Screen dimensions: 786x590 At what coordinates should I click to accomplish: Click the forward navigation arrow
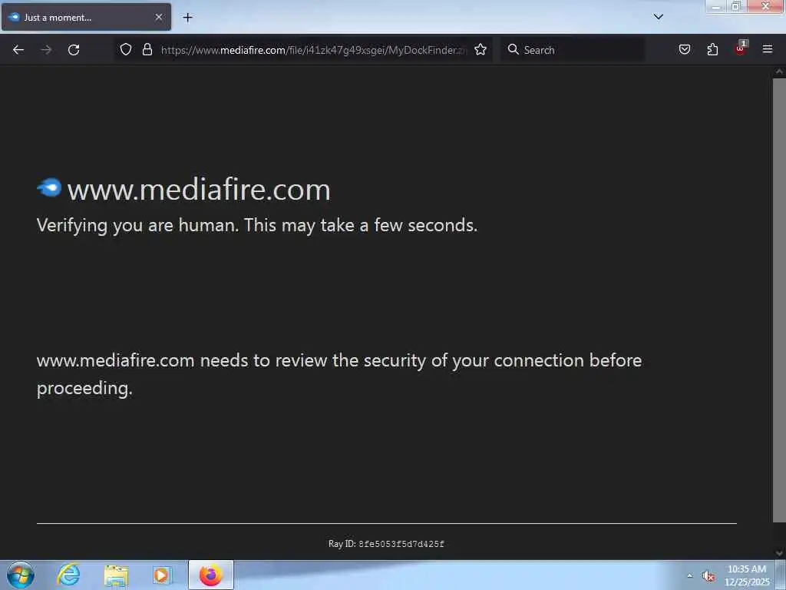[x=46, y=50]
